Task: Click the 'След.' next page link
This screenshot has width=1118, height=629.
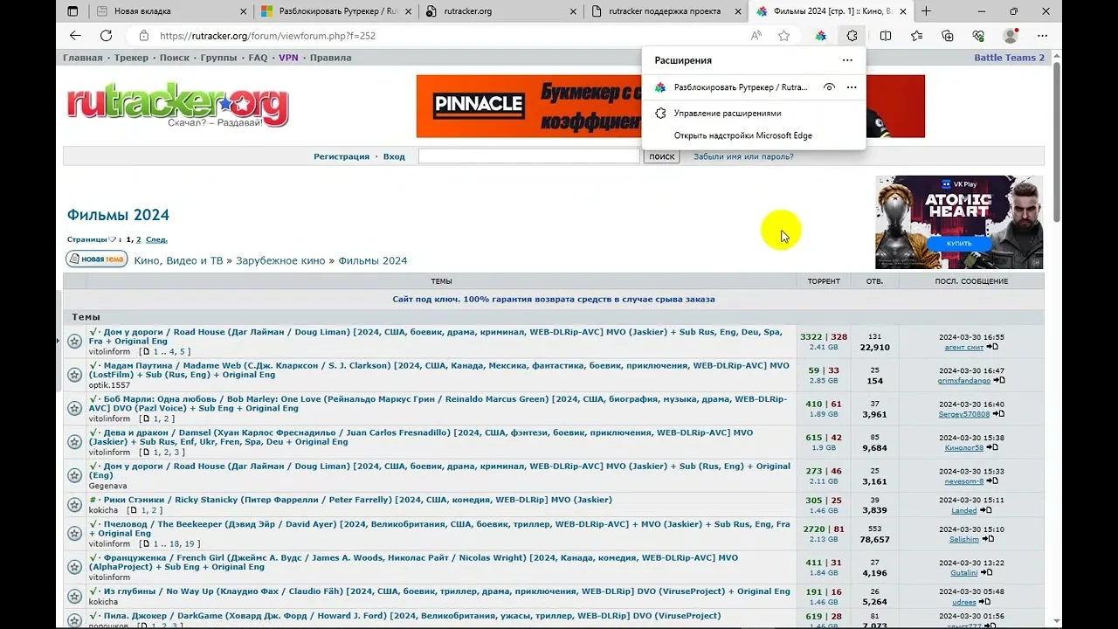Action: [x=156, y=239]
